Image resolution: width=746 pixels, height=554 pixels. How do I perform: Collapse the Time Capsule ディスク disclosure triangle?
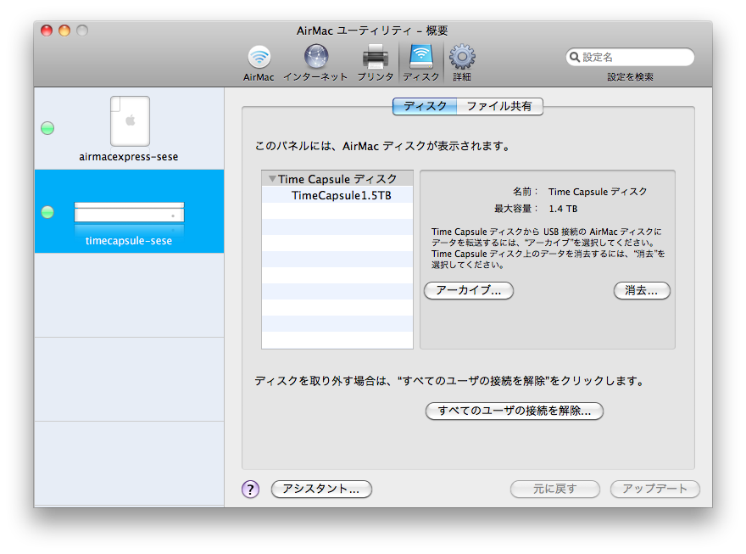272,179
